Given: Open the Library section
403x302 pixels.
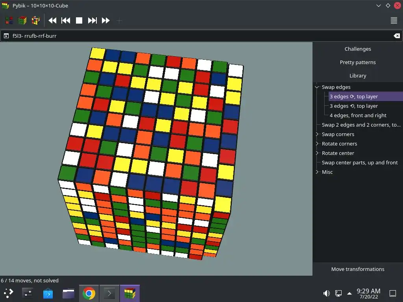Looking at the screenshot, I should coord(358,75).
